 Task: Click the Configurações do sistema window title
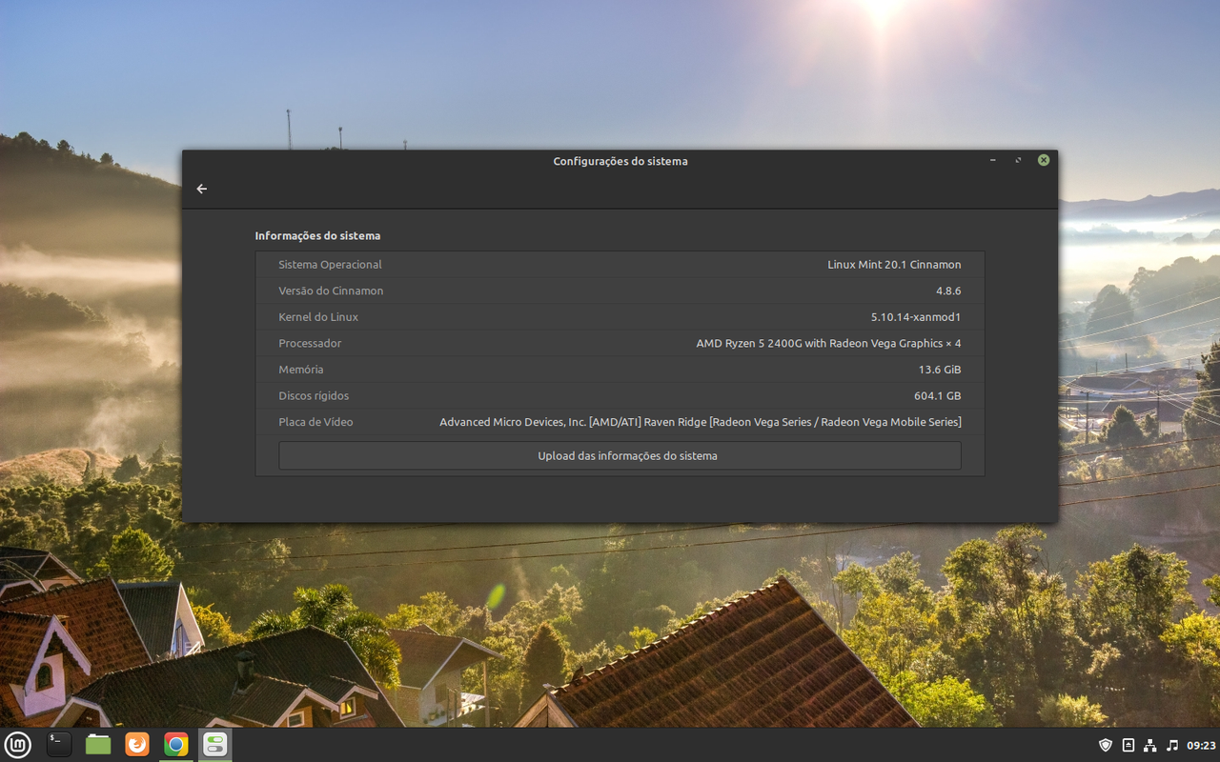coord(620,161)
